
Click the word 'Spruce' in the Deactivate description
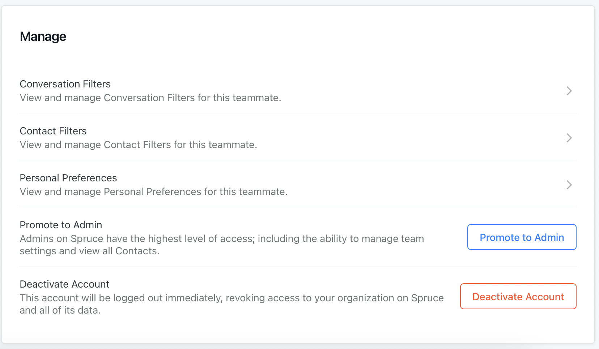pos(428,298)
